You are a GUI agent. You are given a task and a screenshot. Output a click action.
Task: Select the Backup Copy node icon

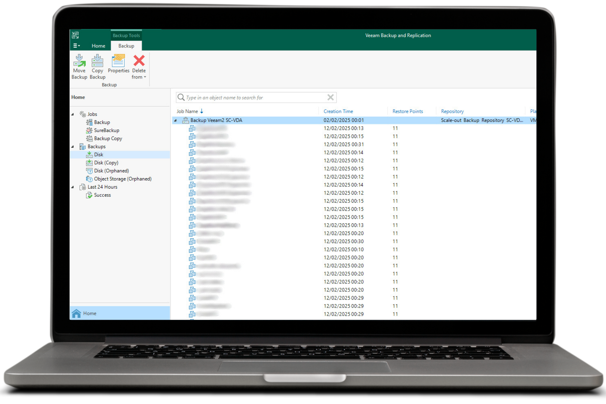coord(89,138)
